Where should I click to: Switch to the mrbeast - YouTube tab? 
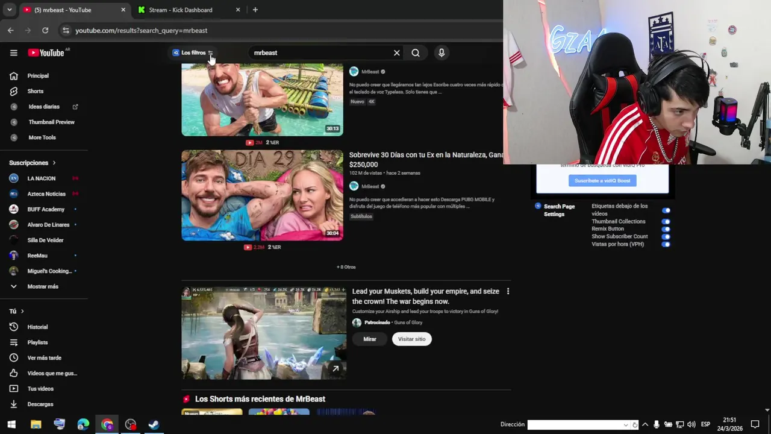72,10
